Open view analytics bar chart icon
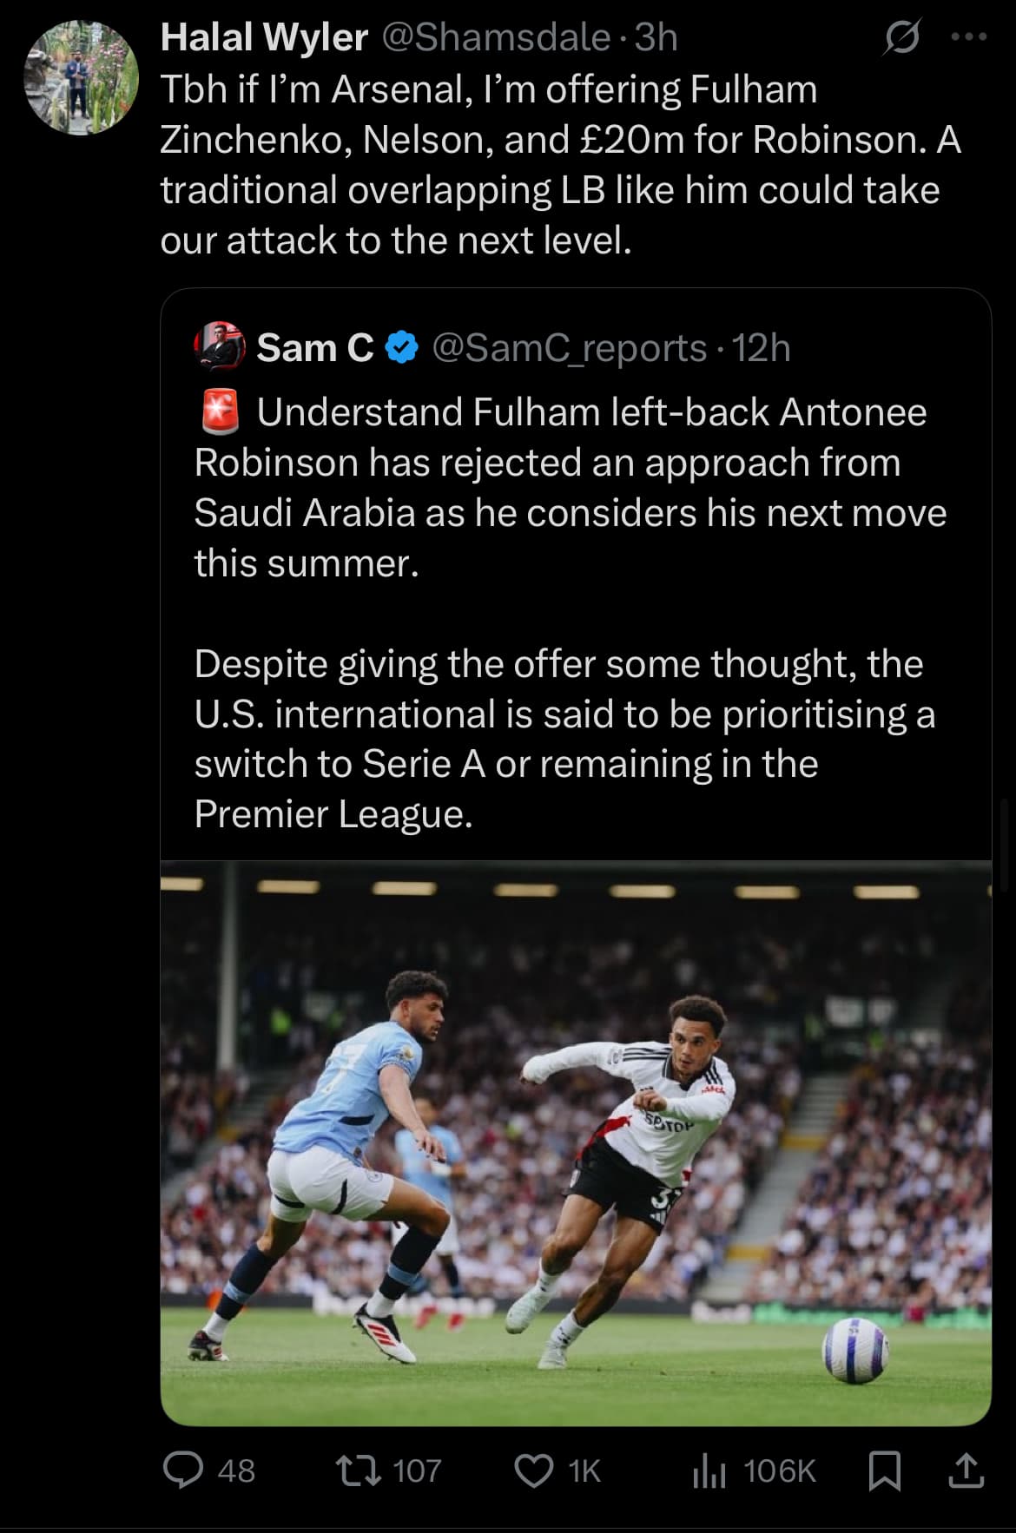 pyautogui.click(x=709, y=1470)
